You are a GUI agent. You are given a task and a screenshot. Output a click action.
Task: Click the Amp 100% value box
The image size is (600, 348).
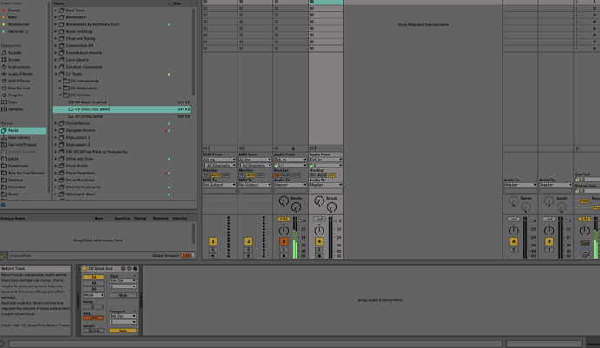coord(94,318)
